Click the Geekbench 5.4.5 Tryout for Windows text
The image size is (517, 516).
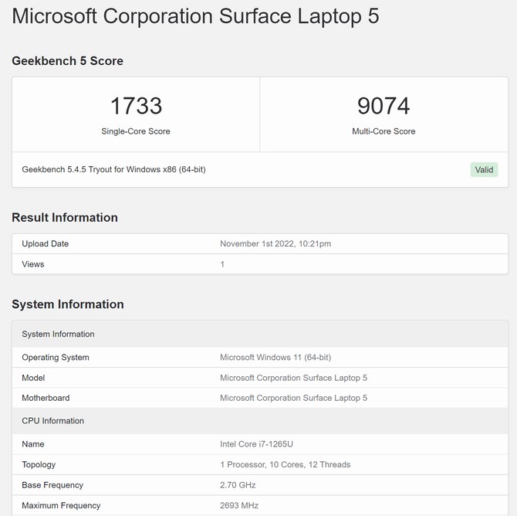click(x=113, y=170)
